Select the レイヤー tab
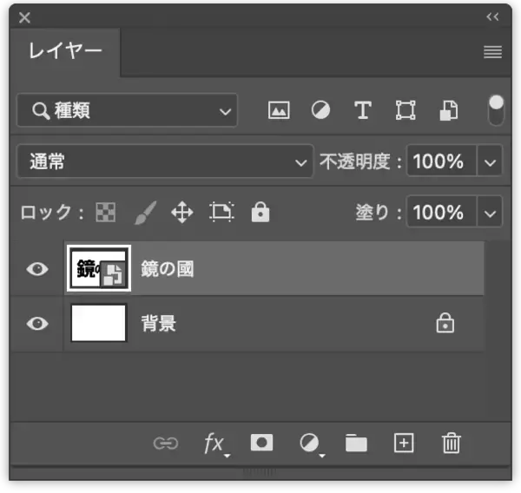 tap(65, 52)
